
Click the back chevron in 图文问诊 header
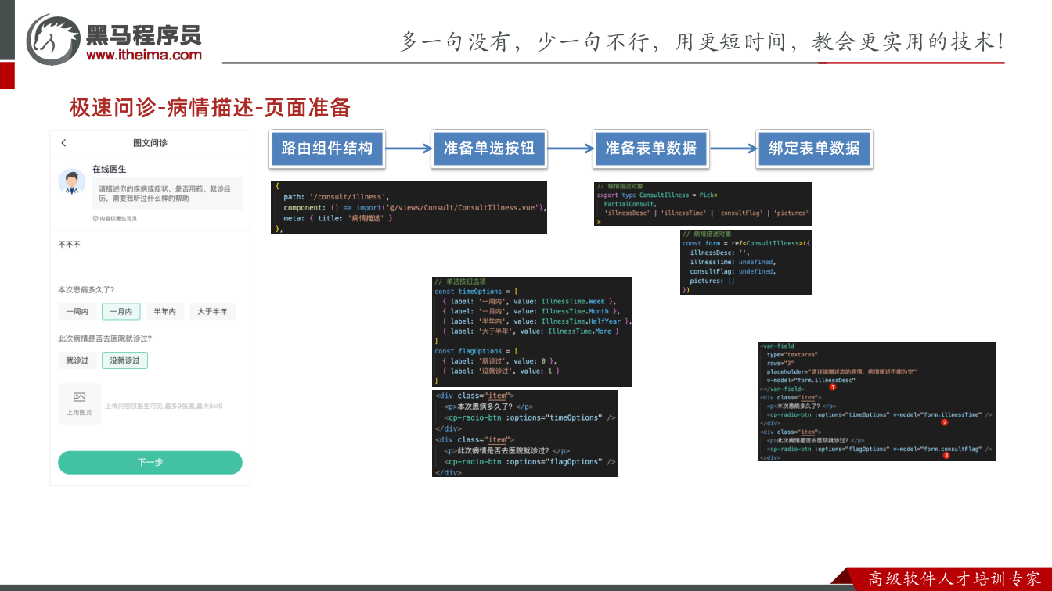63,143
